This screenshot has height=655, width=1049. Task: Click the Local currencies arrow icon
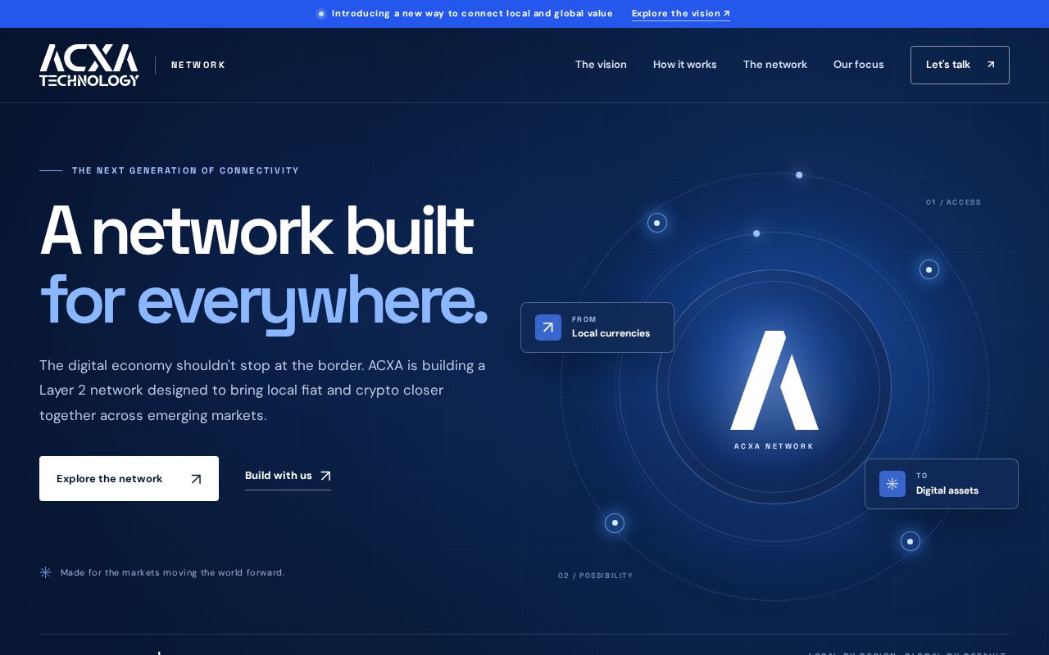548,327
